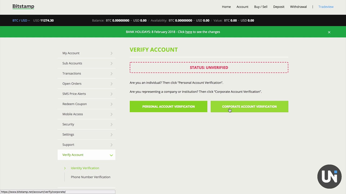Open Transactions in sidebar

point(86,74)
